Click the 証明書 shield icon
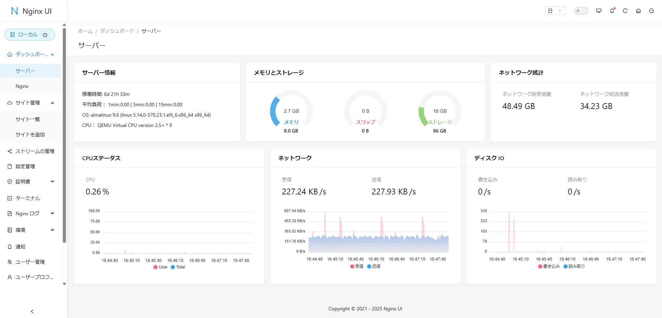This screenshot has height=318, width=662. click(x=10, y=182)
